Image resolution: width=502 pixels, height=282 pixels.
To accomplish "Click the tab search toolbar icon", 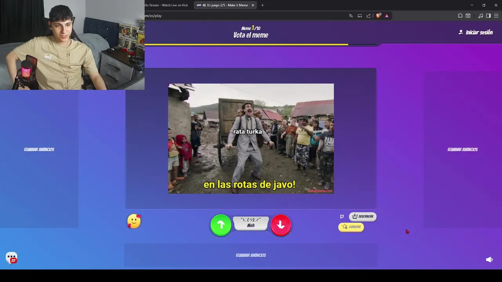I will point(468,16).
